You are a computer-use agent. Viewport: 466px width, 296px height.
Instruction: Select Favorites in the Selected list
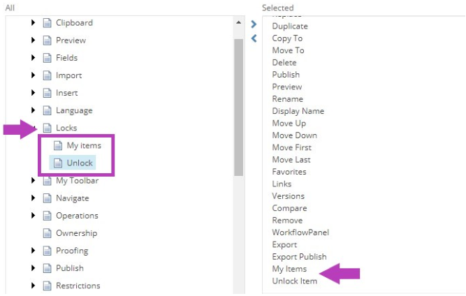click(289, 172)
